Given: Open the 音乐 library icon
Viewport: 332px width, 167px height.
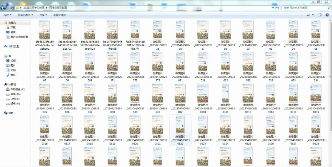Looking at the screenshot, I should click(x=8, y=75).
